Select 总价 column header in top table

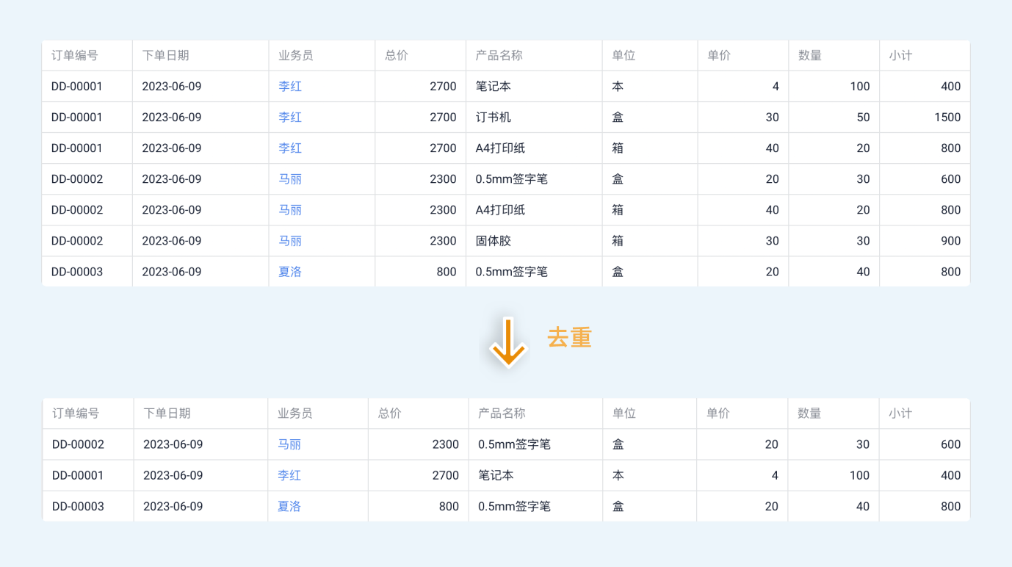[397, 56]
